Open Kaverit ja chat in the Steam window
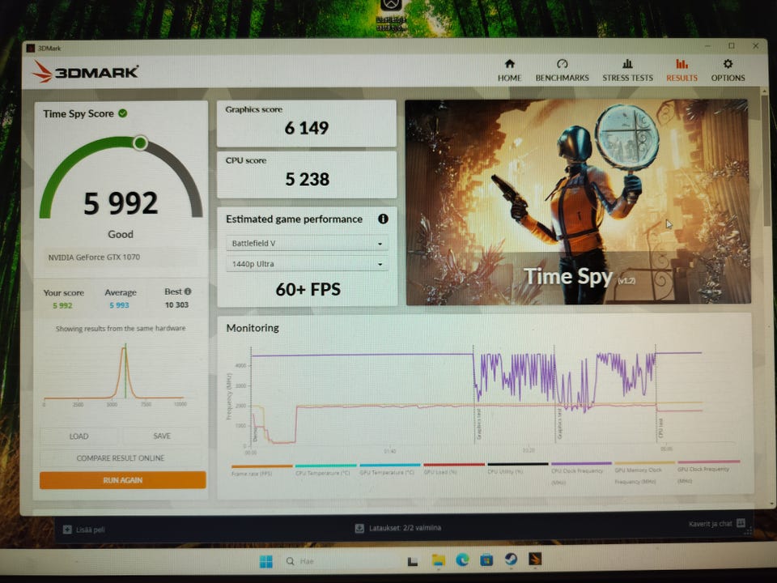 tap(716, 524)
